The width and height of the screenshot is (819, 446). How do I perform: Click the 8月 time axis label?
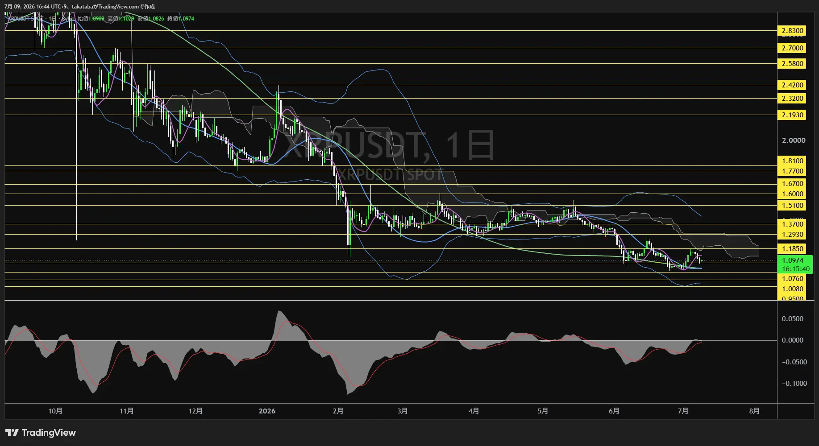click(x=754, y=411)
